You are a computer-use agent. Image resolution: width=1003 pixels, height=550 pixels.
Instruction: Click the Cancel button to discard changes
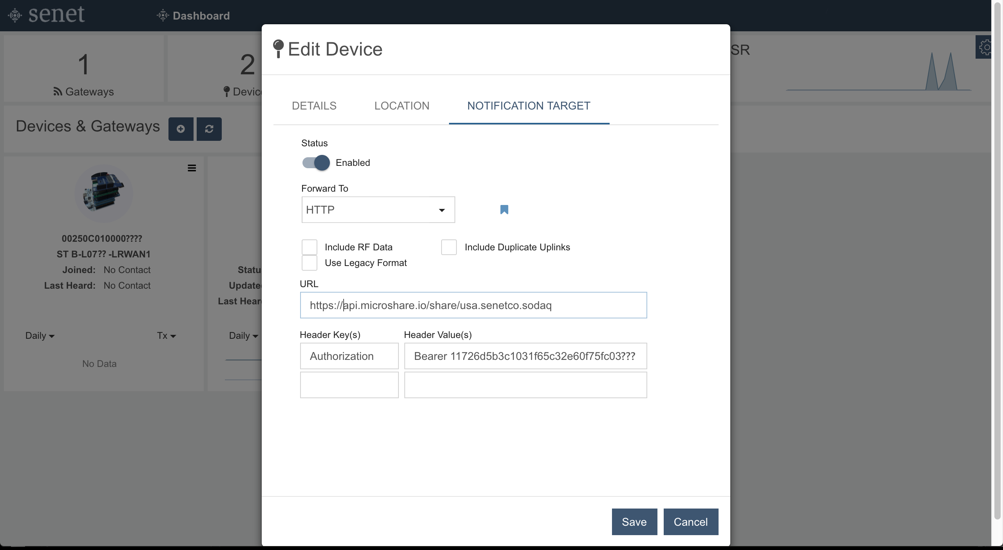[x=691, y=521]
